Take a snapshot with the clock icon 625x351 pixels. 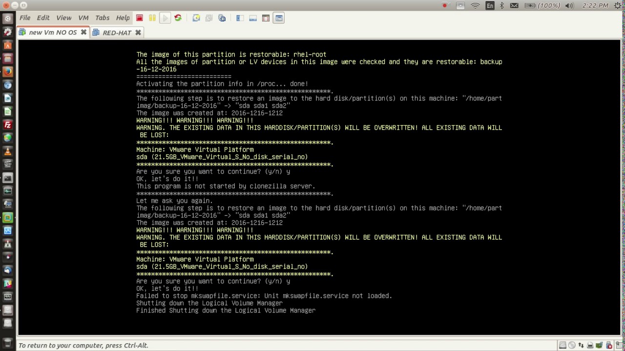point(196,18)
